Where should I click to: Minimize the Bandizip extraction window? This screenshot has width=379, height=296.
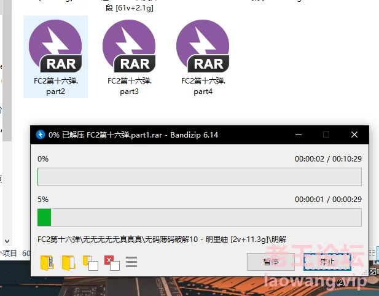(x=299, y=134)
